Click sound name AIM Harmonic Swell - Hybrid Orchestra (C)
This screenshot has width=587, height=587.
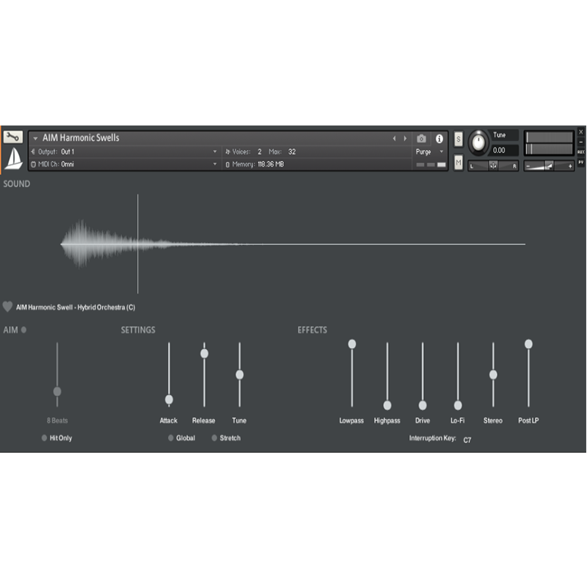[x=76, y=307]
